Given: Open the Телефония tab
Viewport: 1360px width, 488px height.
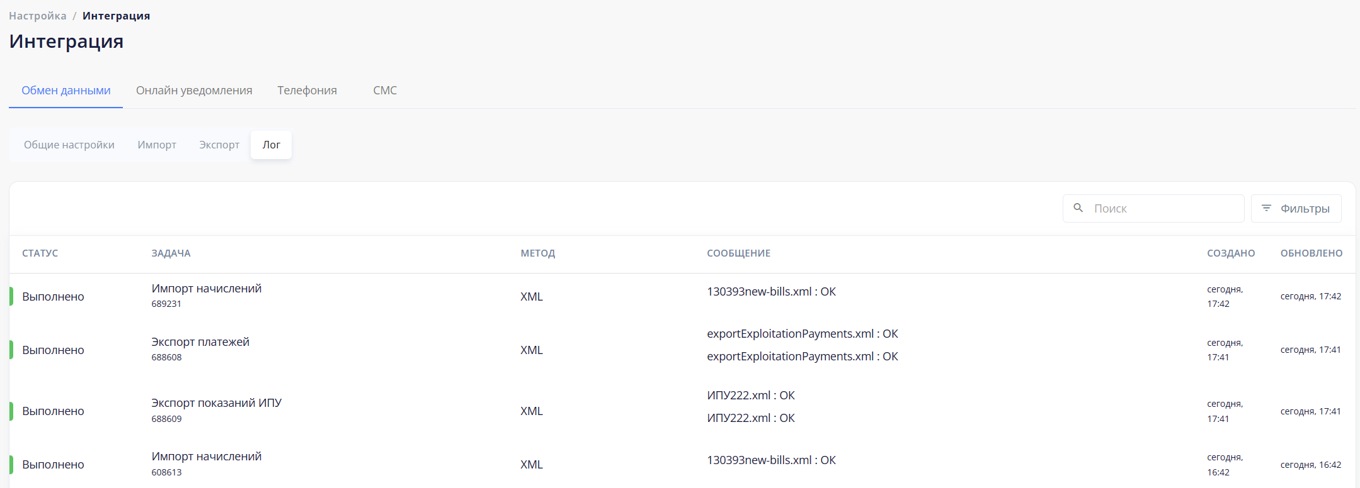Looking at the screenshot, I should pyautogui.click(x=307, y=91).
